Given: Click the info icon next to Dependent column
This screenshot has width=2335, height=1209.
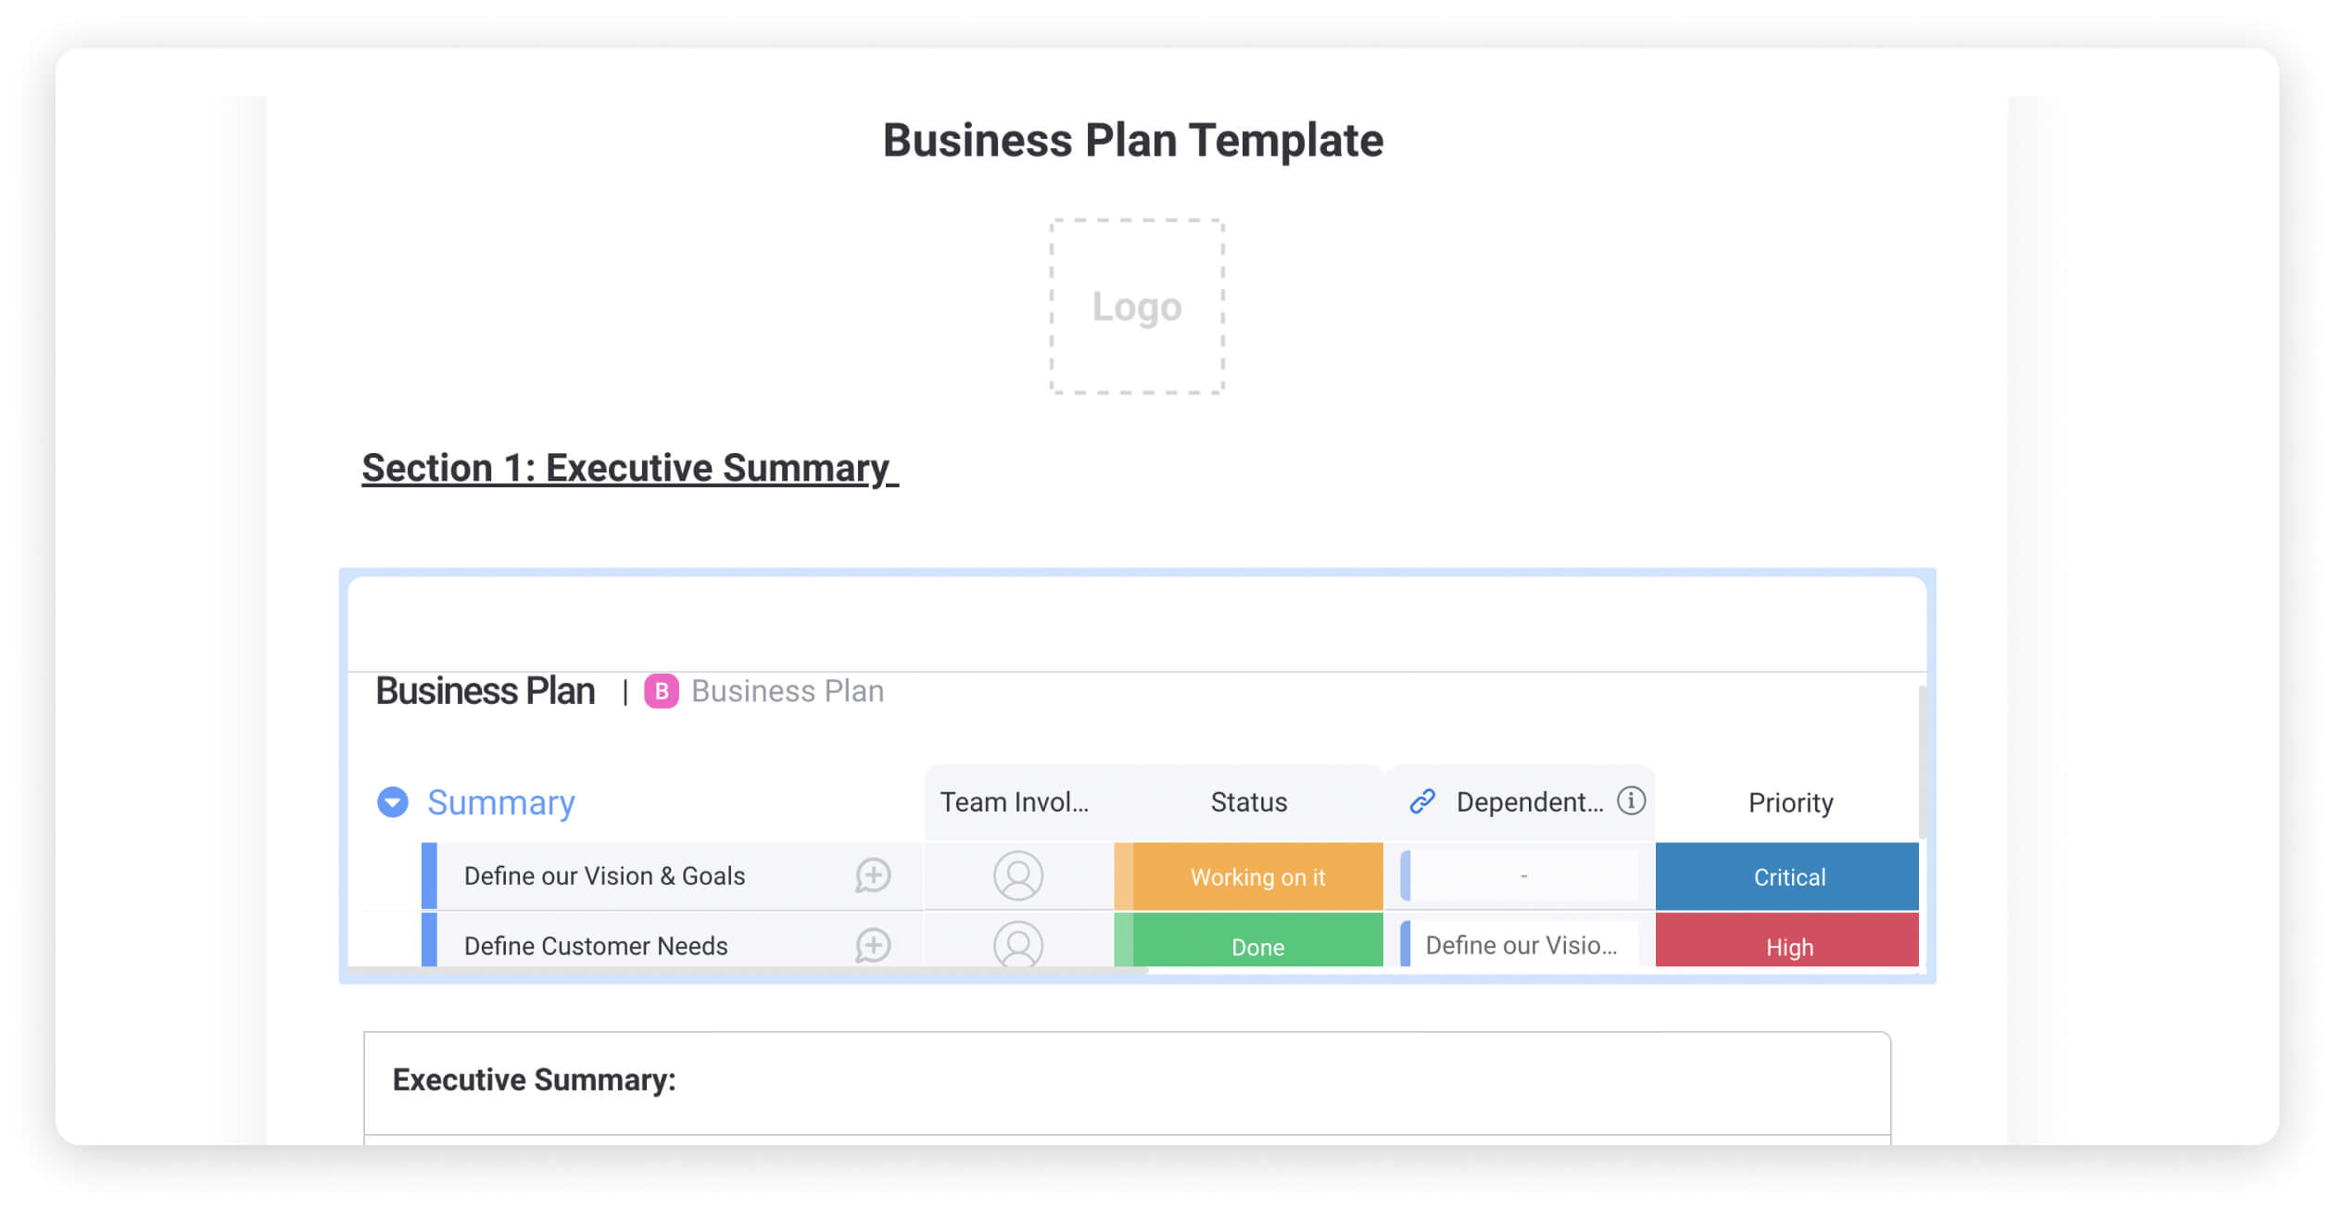Looking at the screenshot, I should (1632, 802).
